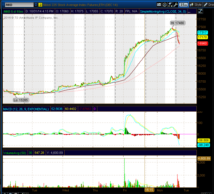Click the VolumeAvg (50) study title

pyautogui.click(x=15, y=153)
